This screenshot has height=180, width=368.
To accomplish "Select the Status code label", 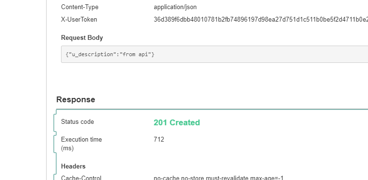I will [x=77, y=121].
